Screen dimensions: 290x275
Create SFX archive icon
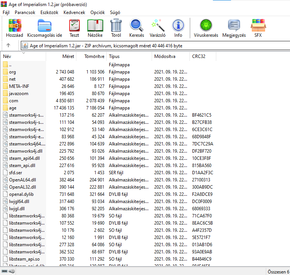point(258,25)
